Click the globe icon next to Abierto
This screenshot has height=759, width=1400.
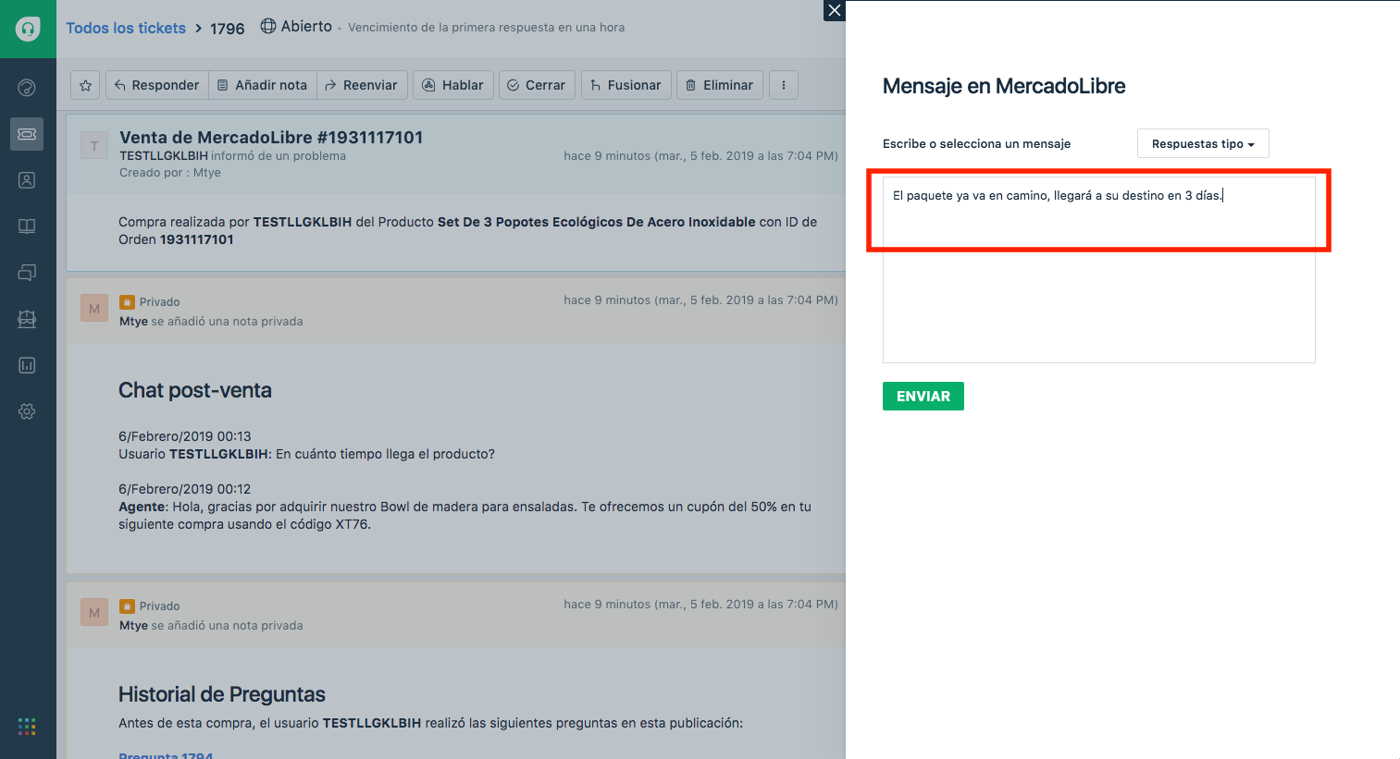(x=268, y=26)
